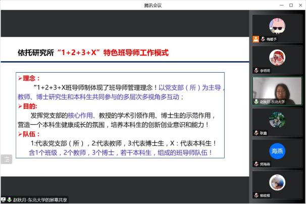Screen dimensions: 306x204
Task: Click 柳欧根's microphone status icon
Action: click(x=257, y=195)
